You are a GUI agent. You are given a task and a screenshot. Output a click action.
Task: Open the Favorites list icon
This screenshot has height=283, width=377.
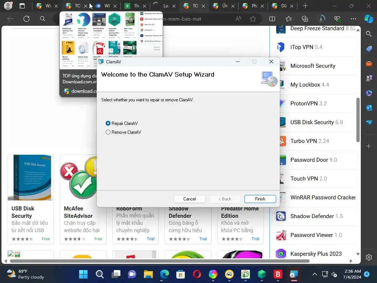click(x=289, y=19)
